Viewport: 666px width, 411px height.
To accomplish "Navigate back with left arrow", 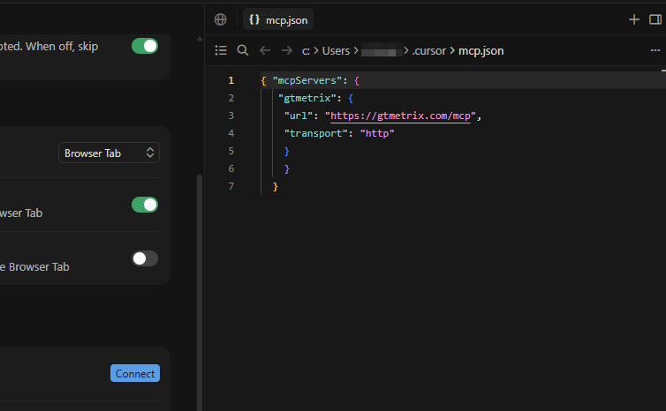I will point(265,50).
